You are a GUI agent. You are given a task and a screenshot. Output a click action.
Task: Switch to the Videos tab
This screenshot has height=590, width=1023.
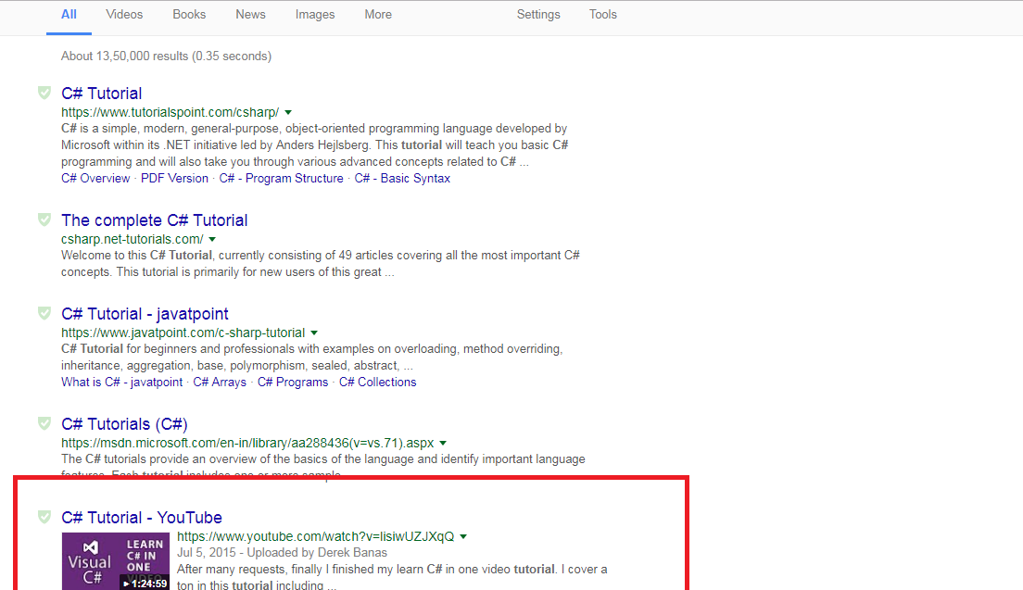[124, 14]
